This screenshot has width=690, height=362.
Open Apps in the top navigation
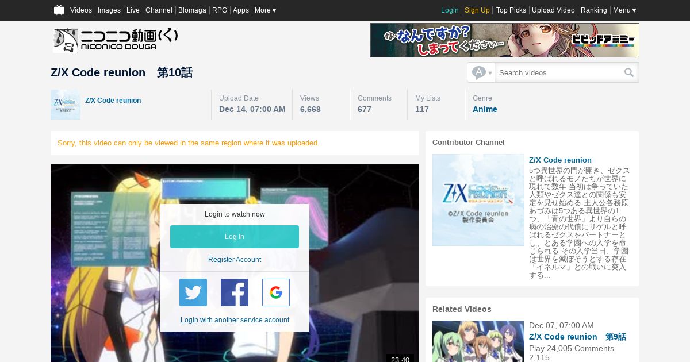(x=241, y=10)
